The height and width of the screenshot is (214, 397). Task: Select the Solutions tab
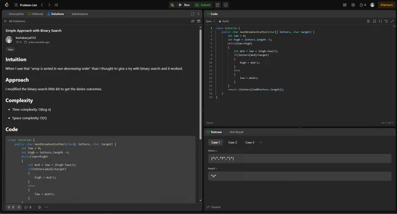point(55,14)
